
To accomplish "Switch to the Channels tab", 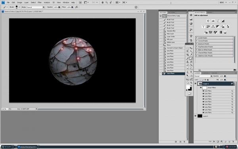I will 206,73.
